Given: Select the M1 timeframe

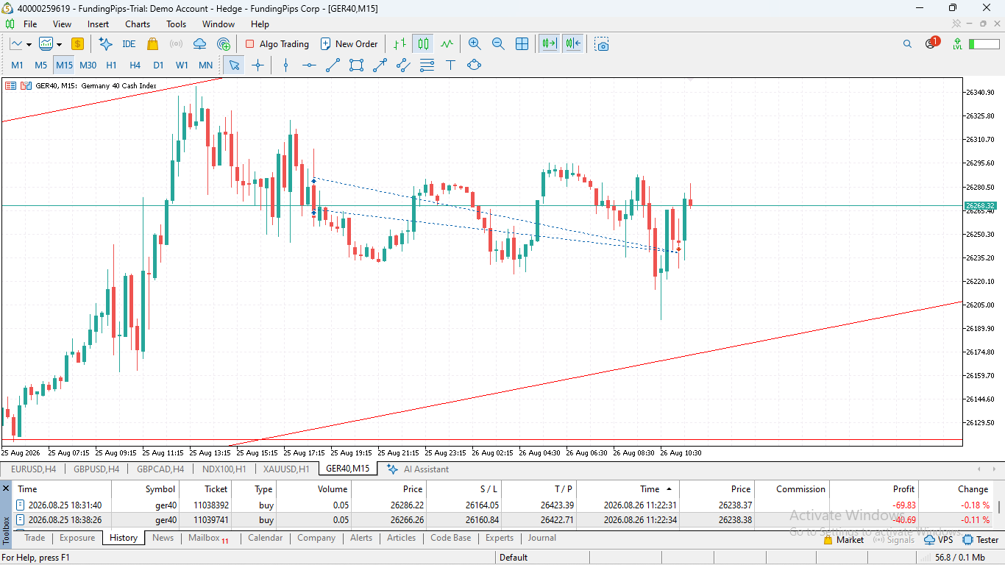Looking at the screenshot, I should tap(18, 65).
